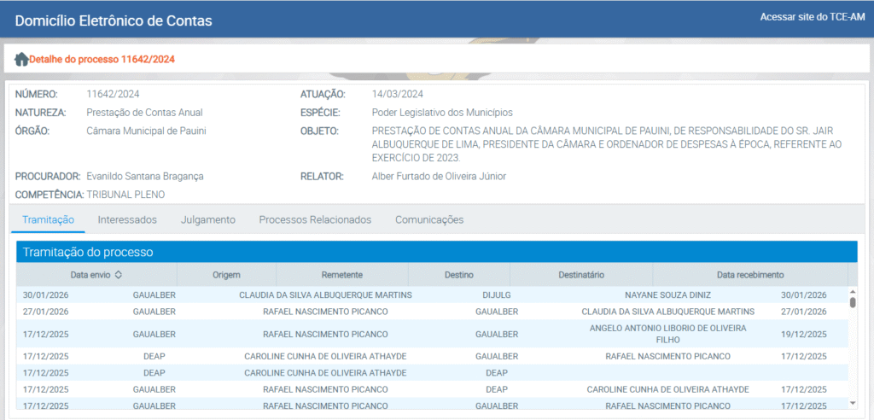
Task: Open the Interessados tab
Action: point(127,220)
